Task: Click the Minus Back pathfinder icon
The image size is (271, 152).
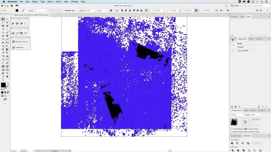Action: [260, 150]
